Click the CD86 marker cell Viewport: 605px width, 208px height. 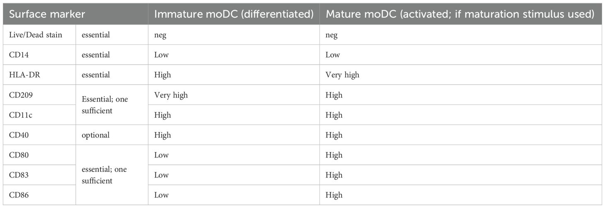point(19,195)
